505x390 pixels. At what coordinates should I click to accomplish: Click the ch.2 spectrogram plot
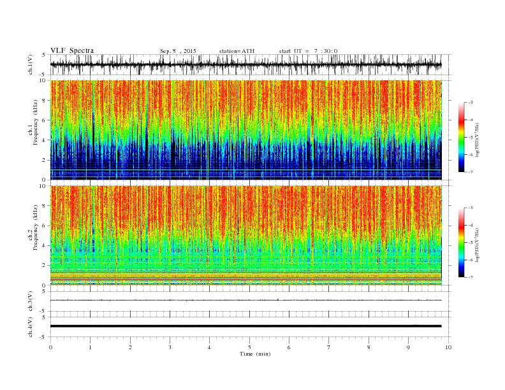coord(246,236)
